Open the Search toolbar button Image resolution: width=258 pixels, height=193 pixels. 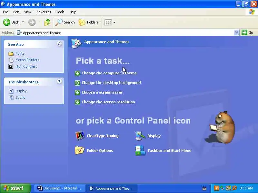[x=65, y=22]
